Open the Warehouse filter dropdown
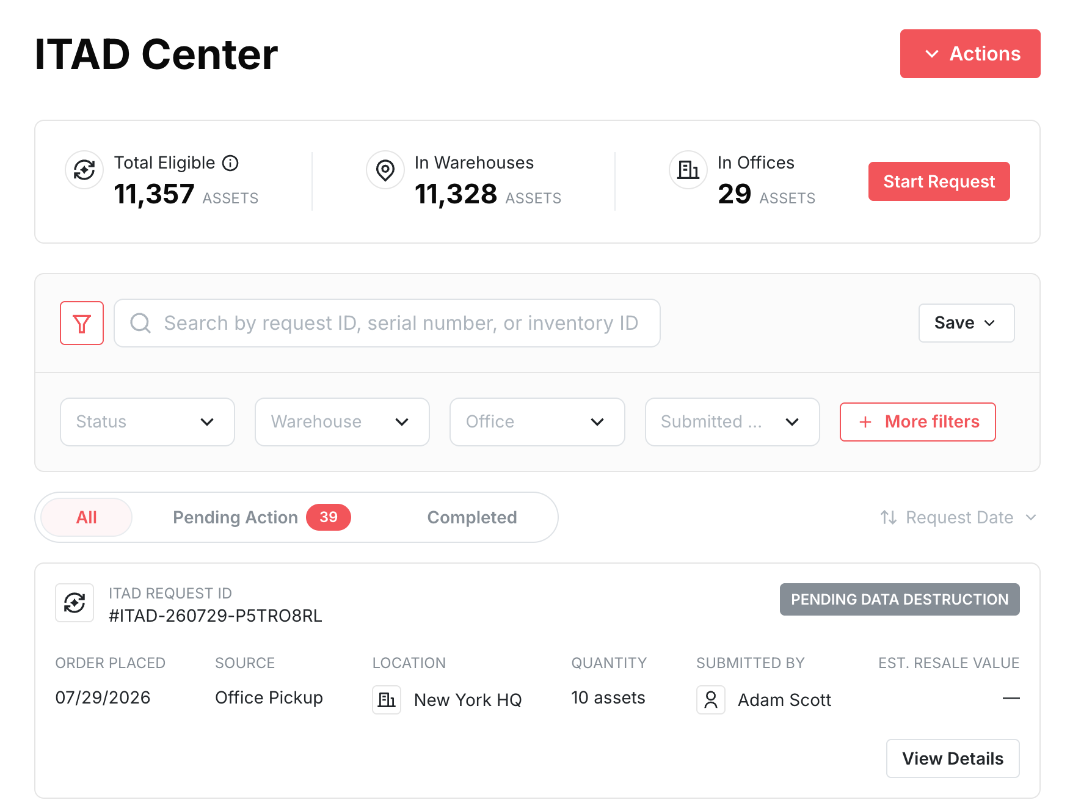 342,422
